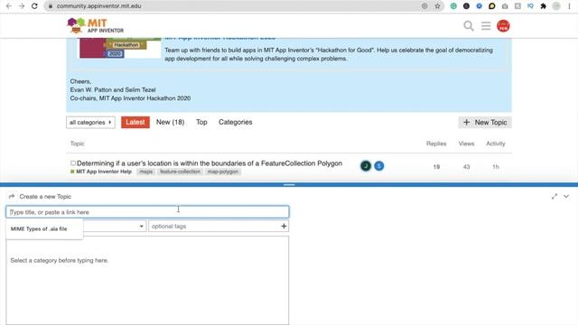This screenshot has height=325, width=578.
Task: Open the Extensions puzzle icon
Action: click(543, 6)
